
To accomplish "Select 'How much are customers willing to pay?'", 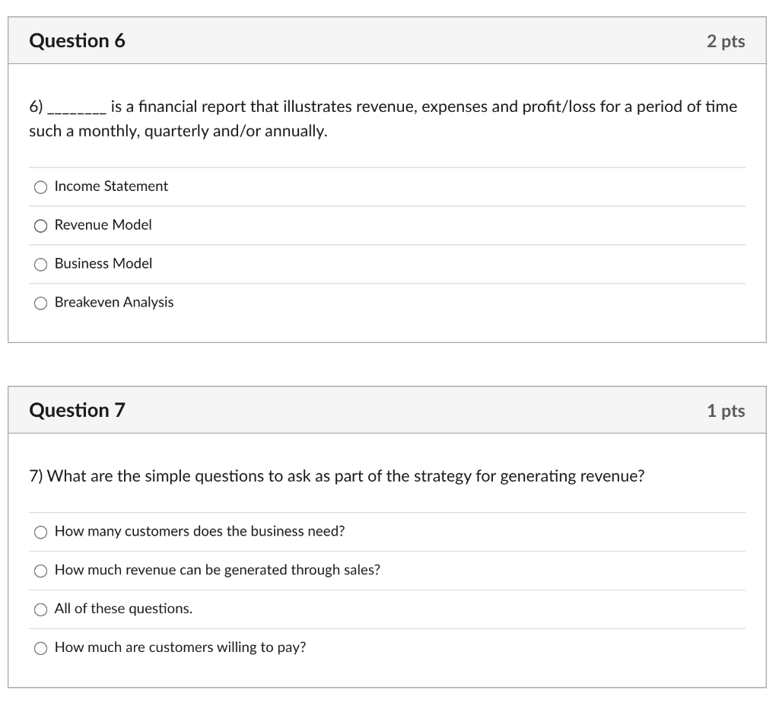I will click(40, 647).
